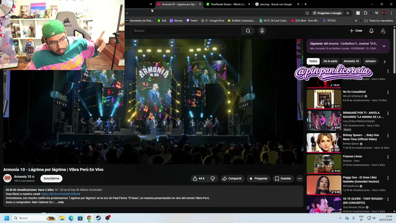The image size is (396, 223).
Task: Open Chrome extensions puzzle icon
Action: click(366, 13)
